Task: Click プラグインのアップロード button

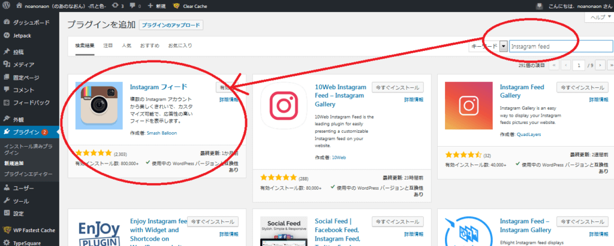Action: 171,25
